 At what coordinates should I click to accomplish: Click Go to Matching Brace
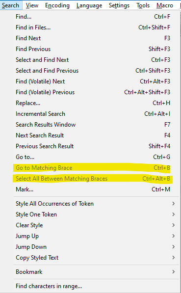(x=96, y=168)
